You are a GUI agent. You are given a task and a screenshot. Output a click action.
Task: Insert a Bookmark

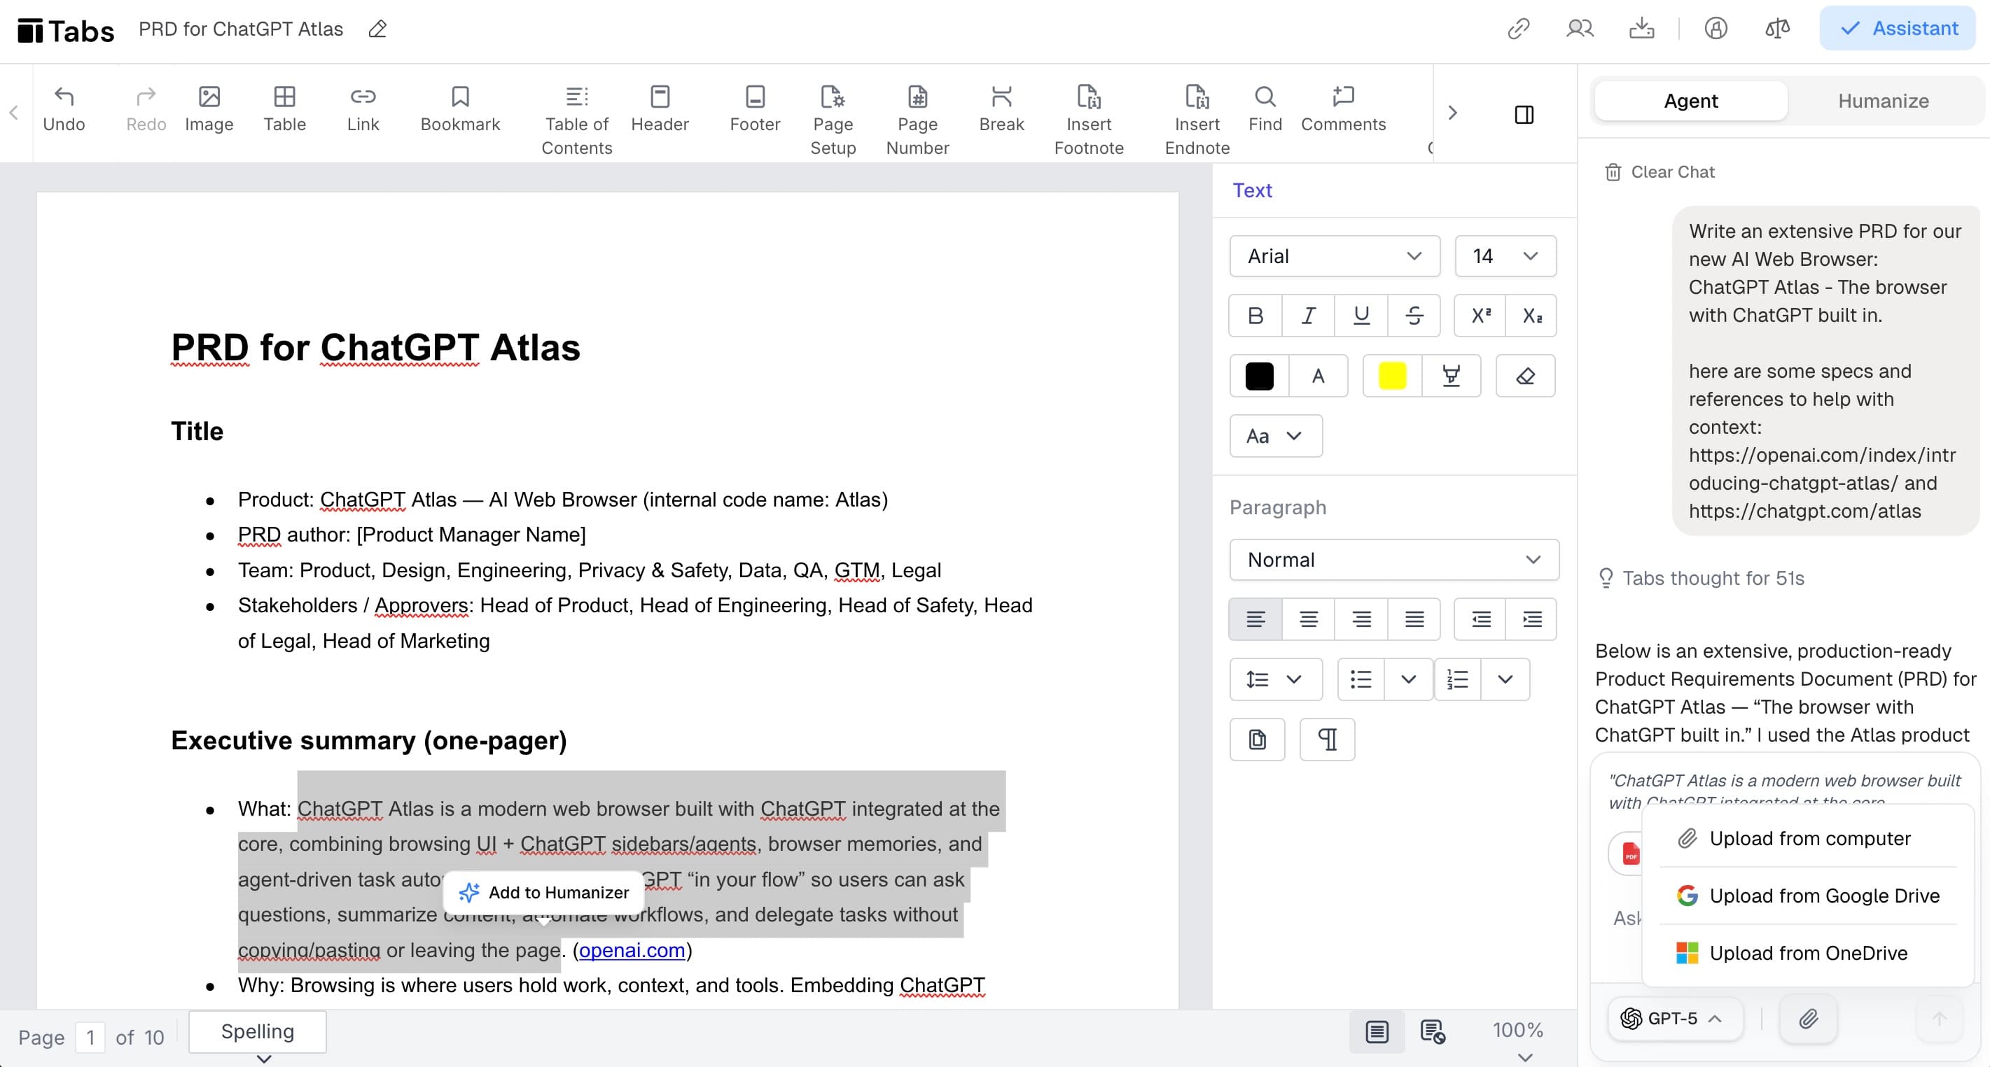pos(459,108)
